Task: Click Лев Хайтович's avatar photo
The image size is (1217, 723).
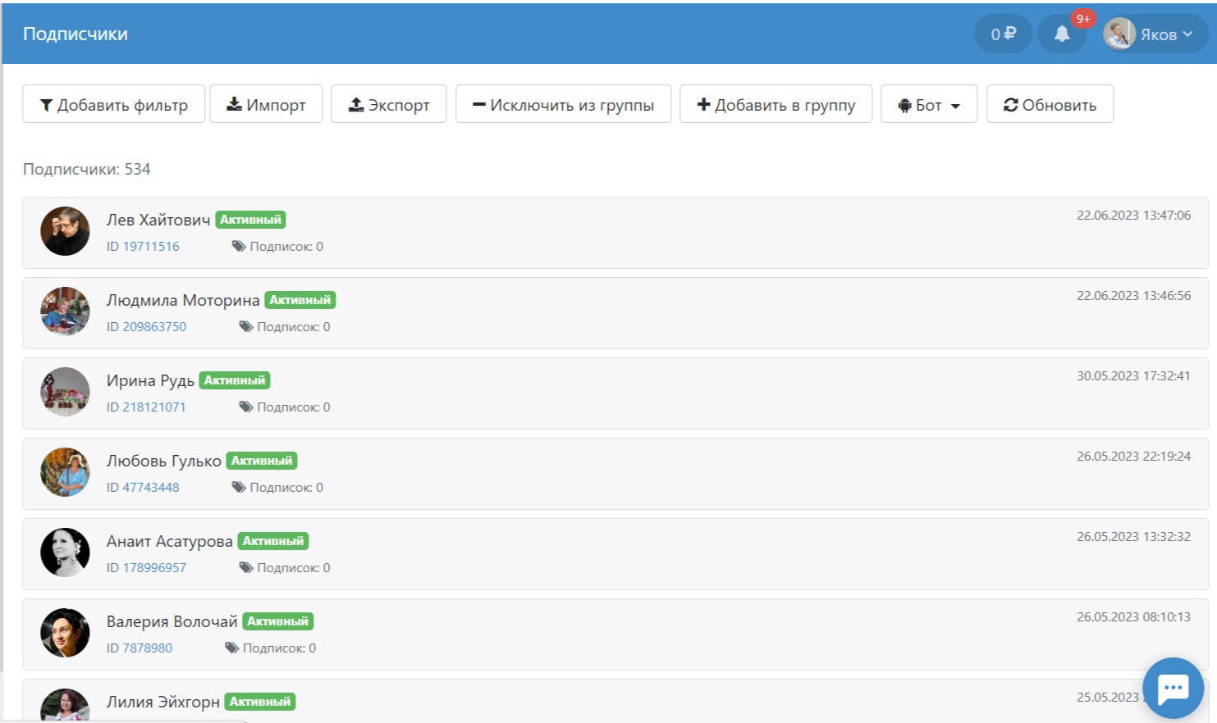Action: (65, 231)
